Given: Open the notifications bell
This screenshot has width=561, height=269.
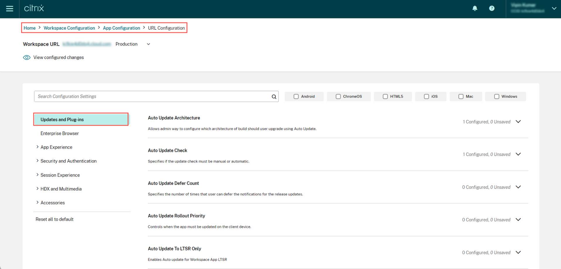Looking at the screenshot, I should pyautogui.click(x=475, y=8).
